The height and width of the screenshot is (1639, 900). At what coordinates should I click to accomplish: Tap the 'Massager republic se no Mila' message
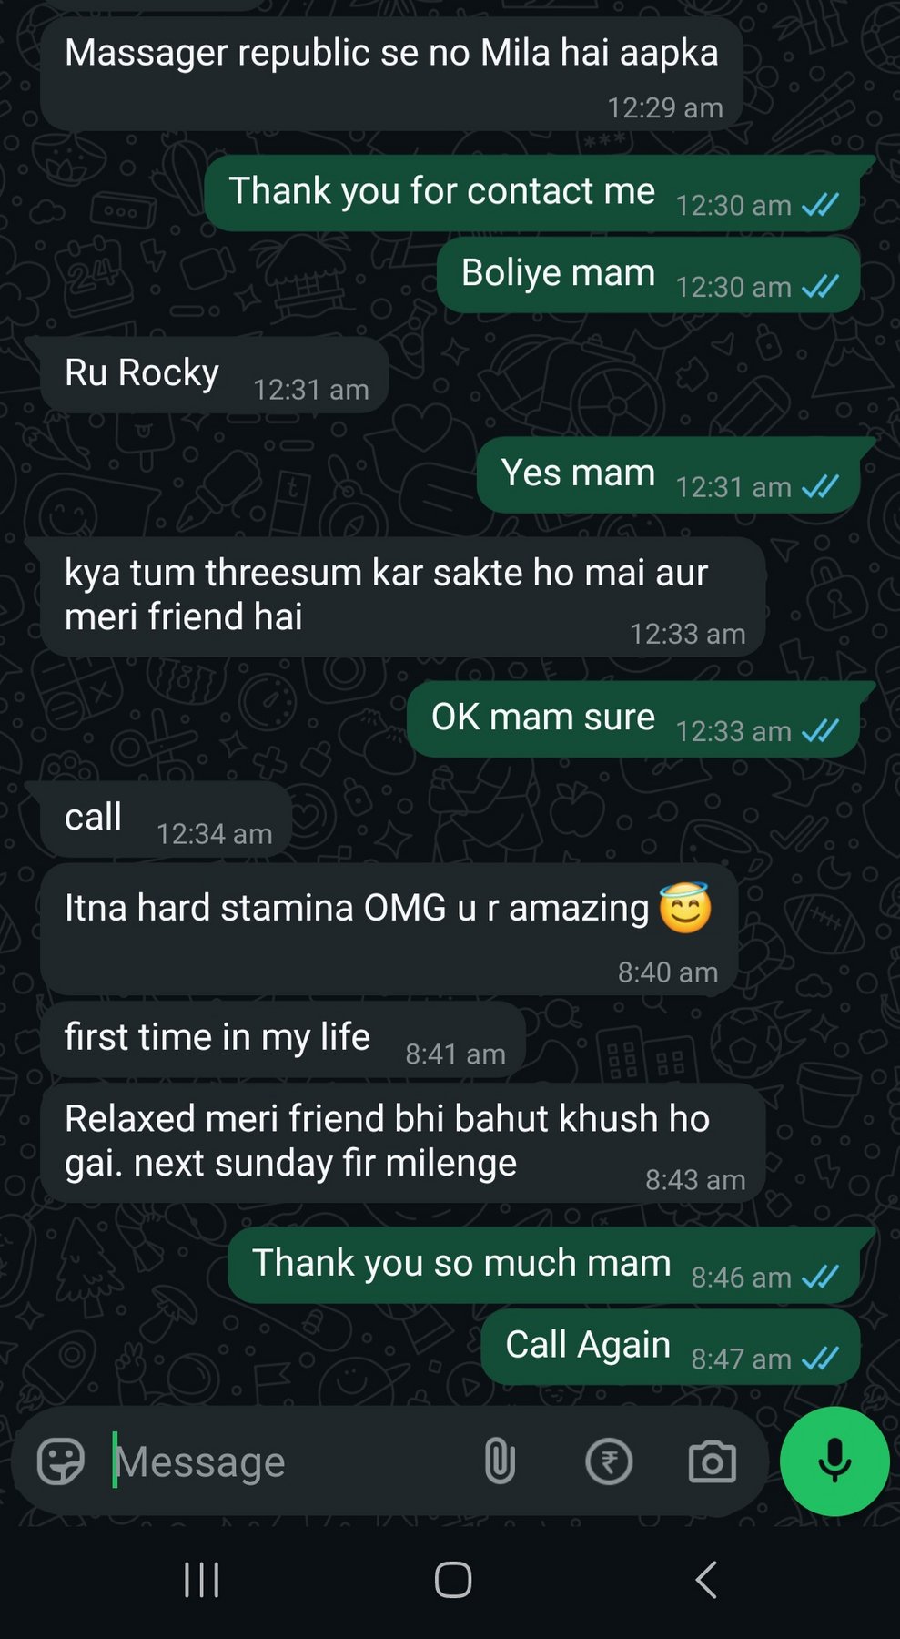click(x=391, y=74)
